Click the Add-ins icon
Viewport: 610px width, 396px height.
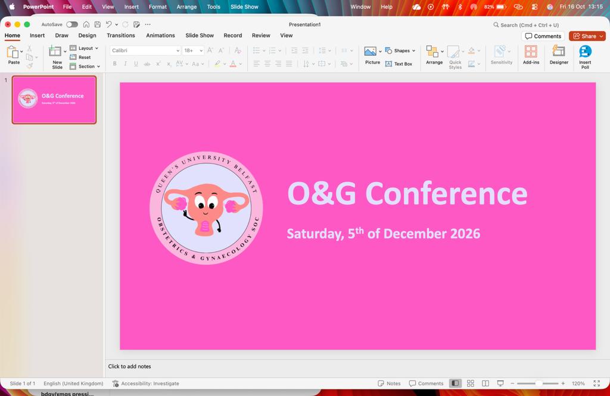pyautogui.click(x=531, y=51)
